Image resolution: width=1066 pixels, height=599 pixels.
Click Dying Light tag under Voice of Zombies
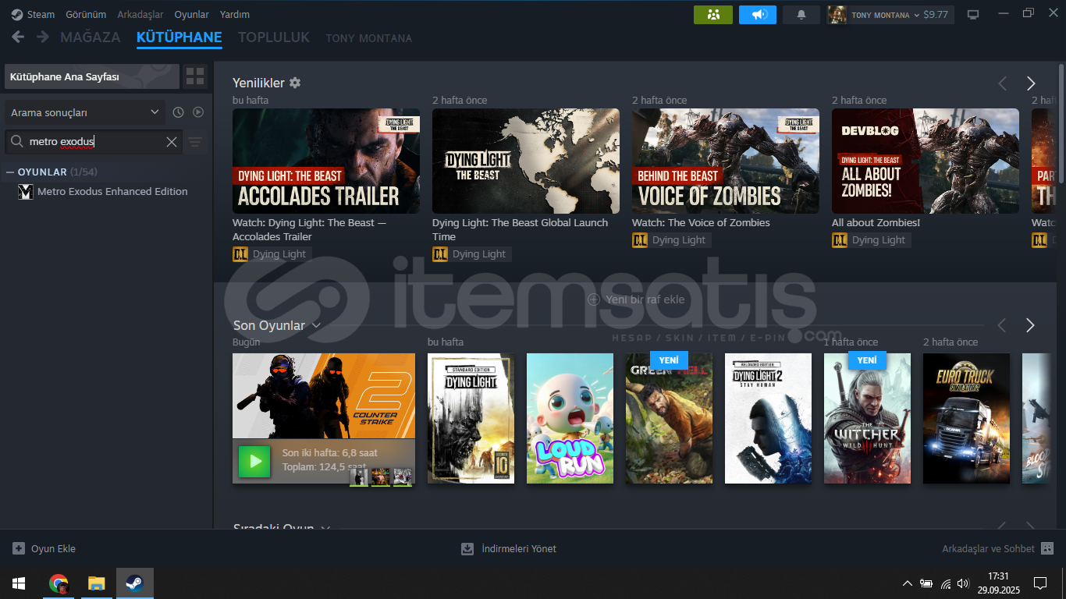pos(671,240)
